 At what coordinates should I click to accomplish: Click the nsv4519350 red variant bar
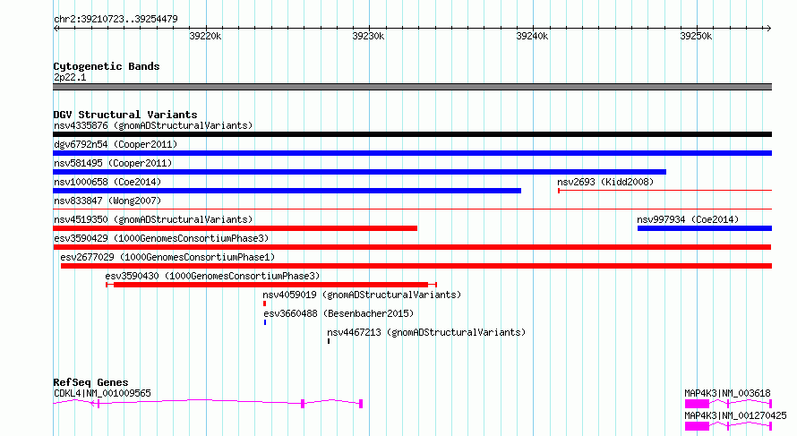click(x=236, y=228)
